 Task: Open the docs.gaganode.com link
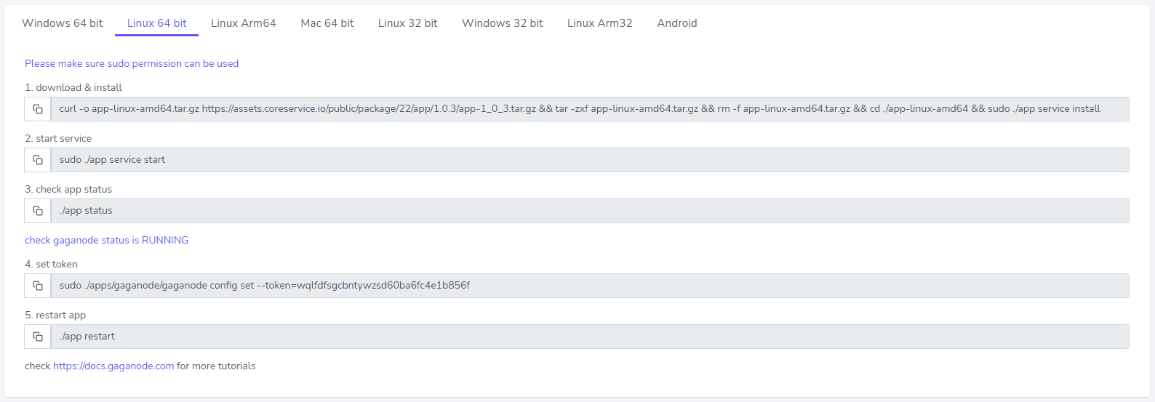click(x=113, y=366)
